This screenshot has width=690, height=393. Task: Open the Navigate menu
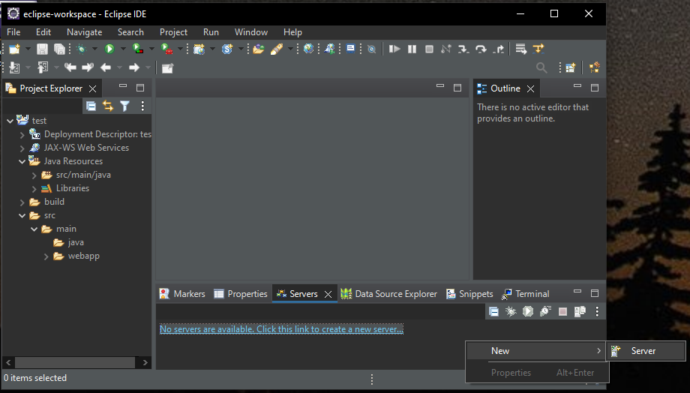point(84,32)
